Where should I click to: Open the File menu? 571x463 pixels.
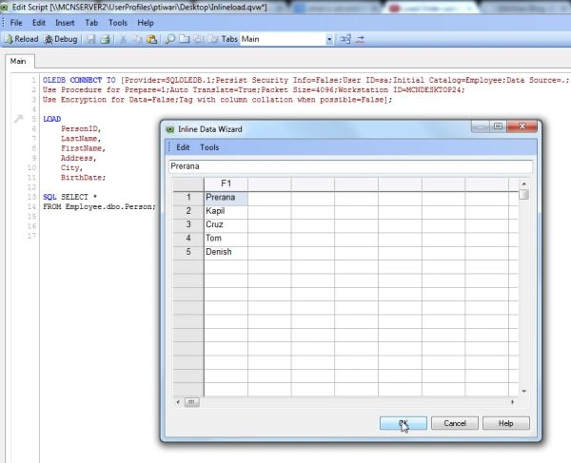[16, 23]
